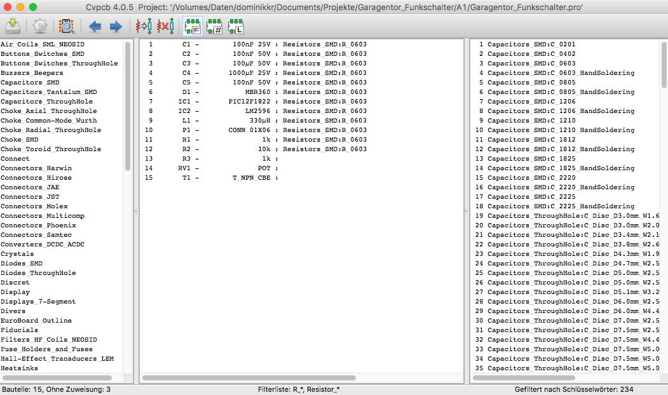The width and height of the screenshot is (668, 395).
Task: Select Converters_DCDC_ACDC library
Action: click(x=43, y=244)
